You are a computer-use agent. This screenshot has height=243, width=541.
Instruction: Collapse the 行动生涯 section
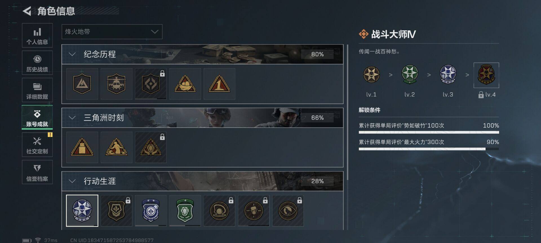click(x=72, y=181)
